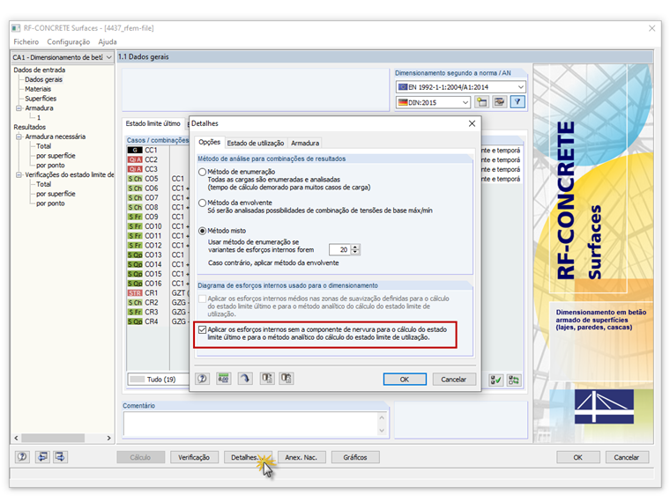Viewport: 670px width, 502px height.
Task: Click the main window Cancelar button
Action: pyautogui.click(x=627, y=457)
